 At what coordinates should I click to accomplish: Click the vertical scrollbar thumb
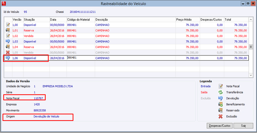[x=251, y=47]
